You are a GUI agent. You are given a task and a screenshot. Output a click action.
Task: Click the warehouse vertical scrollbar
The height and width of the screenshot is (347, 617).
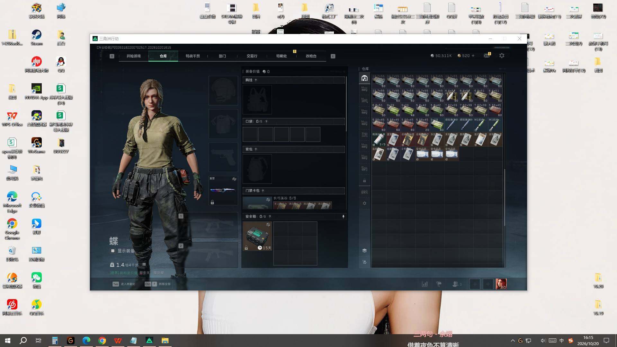click(504, 197)
